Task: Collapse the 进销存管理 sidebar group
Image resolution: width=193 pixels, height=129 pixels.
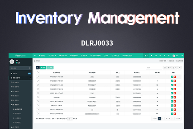Action: 21,78
